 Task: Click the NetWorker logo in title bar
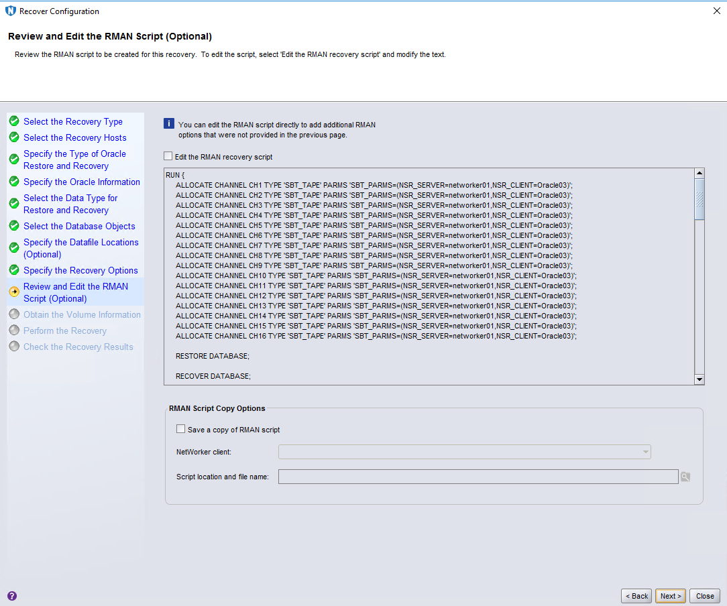tap(10, 11)
